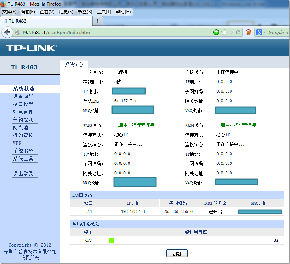Image resolution: width=290 pixels, height=264 pixels.
Task: Click the site identity globe icon
Action: tap(17, 32)
